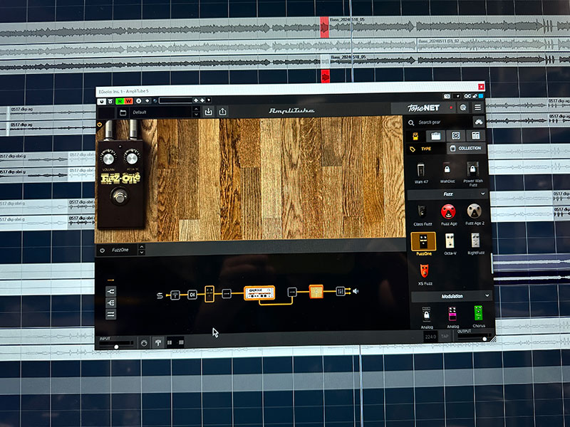This screenshot has width=570, height=427.
Task: Click the camera snapshot icon in host bar
Action: coord(447,96)
